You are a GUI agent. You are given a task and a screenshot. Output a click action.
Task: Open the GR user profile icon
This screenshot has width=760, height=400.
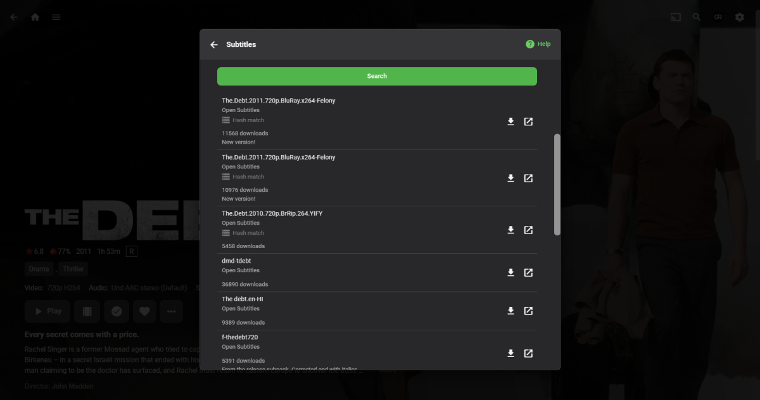point(718,17)
